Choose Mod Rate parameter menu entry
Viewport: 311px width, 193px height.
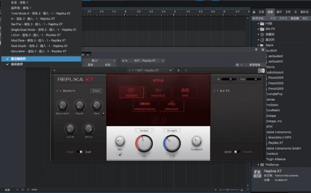pos(41,40)
